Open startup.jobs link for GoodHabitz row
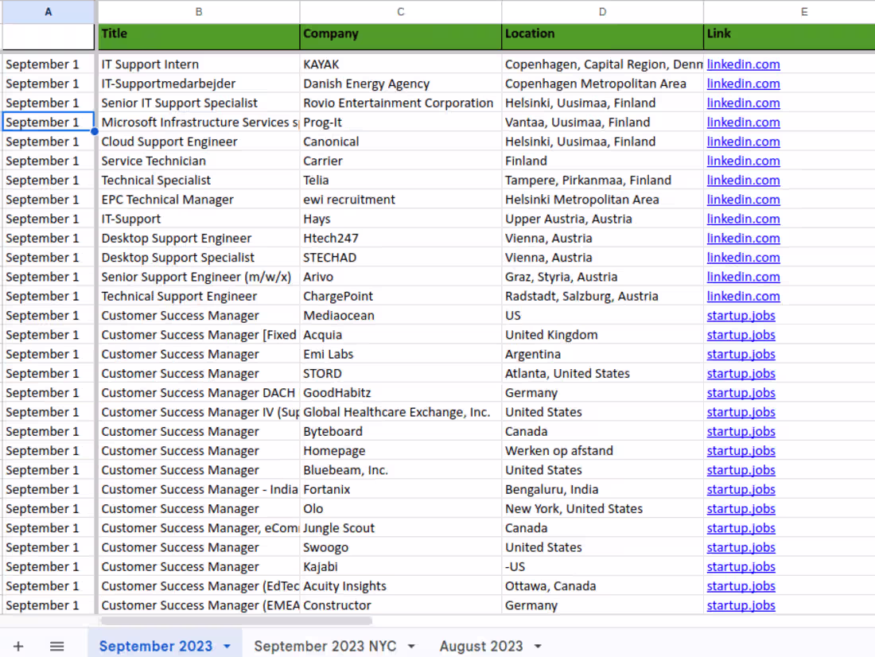The width and height of the screenshot is (875, 657). 741,393
